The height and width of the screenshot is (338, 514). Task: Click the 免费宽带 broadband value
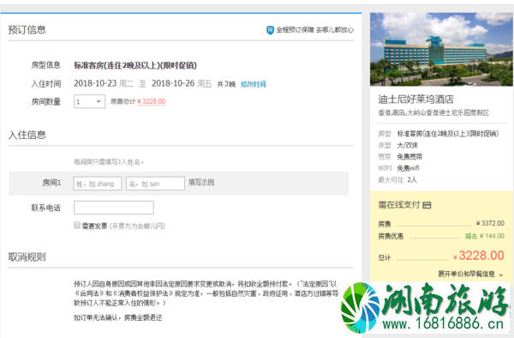pyautogui.click(x=409, y=157)
